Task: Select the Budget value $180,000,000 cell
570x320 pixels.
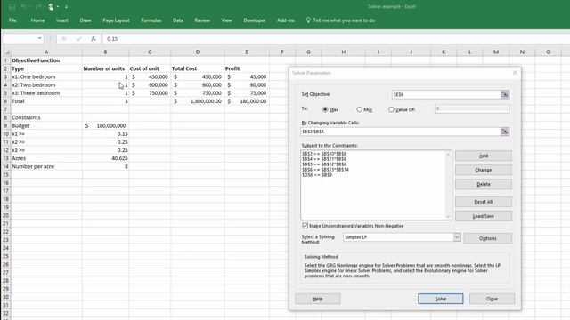Action: coord(105,125)
